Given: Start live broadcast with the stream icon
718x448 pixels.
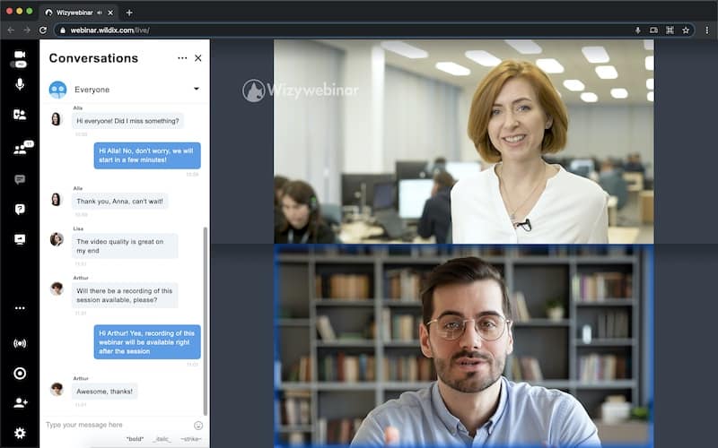Looking at the screenshot, I should click(20, 343).
